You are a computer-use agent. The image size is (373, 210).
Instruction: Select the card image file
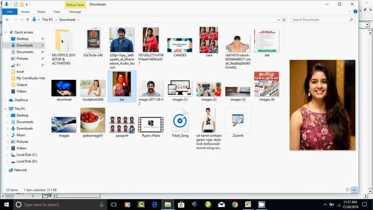[209, 42]
